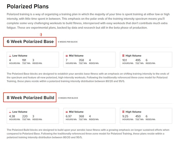Open the 6 Week Polarized Base heading
Image resolution: width=181 pixels, height=145 pixels.
[x=30, y=42]
